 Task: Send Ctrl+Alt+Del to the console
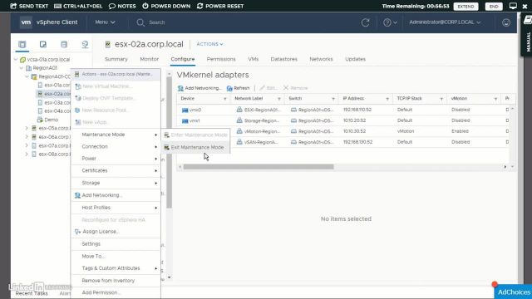(x=78, y=6)
